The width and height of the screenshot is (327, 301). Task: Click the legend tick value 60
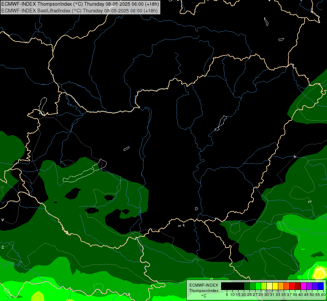point(323,295)
